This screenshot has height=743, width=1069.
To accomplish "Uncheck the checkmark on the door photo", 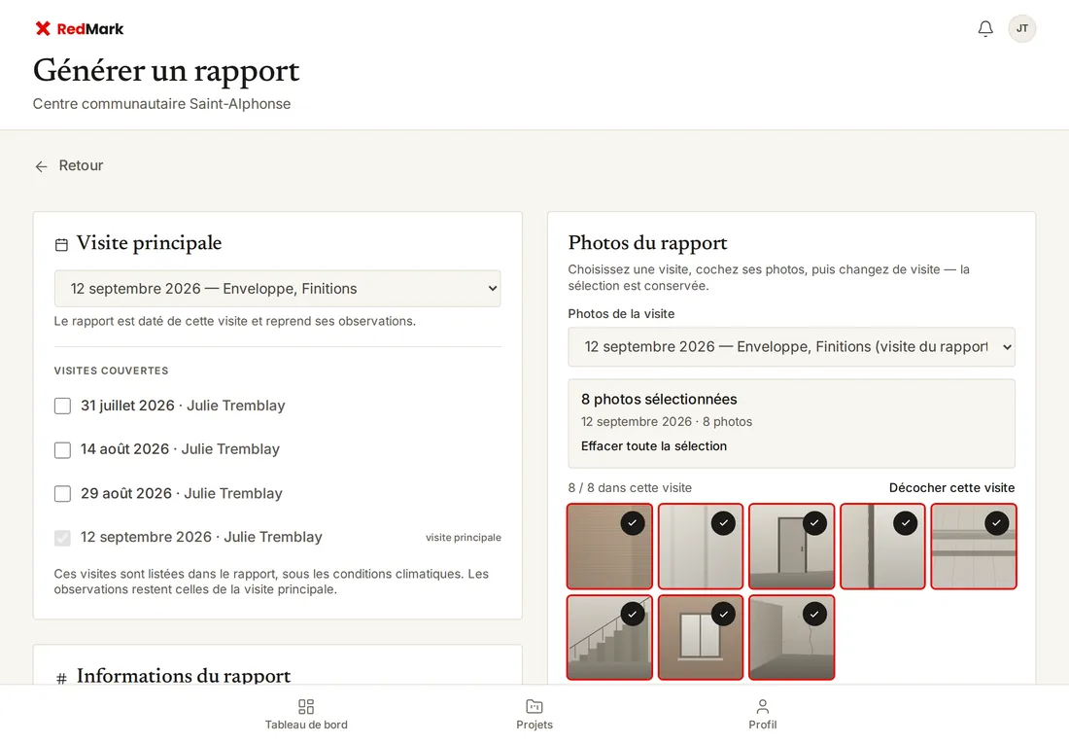I will pyautogui.click(x=814, y=523).
